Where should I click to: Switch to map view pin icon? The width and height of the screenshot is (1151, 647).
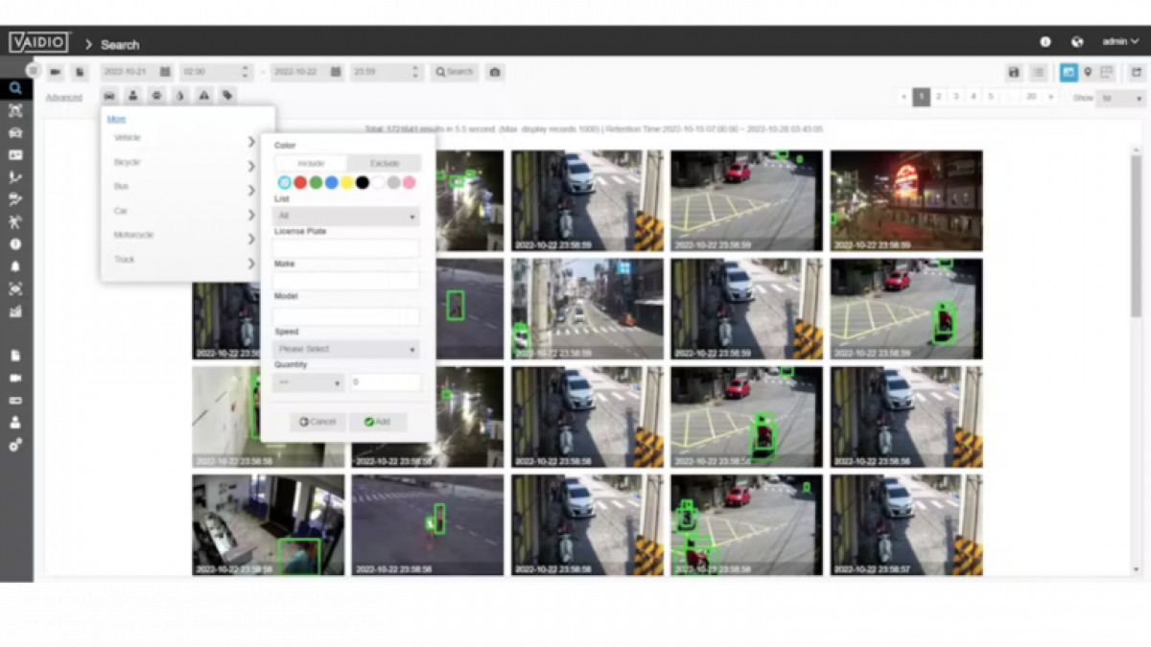click(1088, 73)
